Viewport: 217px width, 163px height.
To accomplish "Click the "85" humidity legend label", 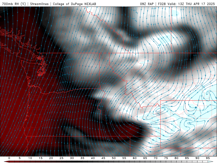I will point(187,158).
